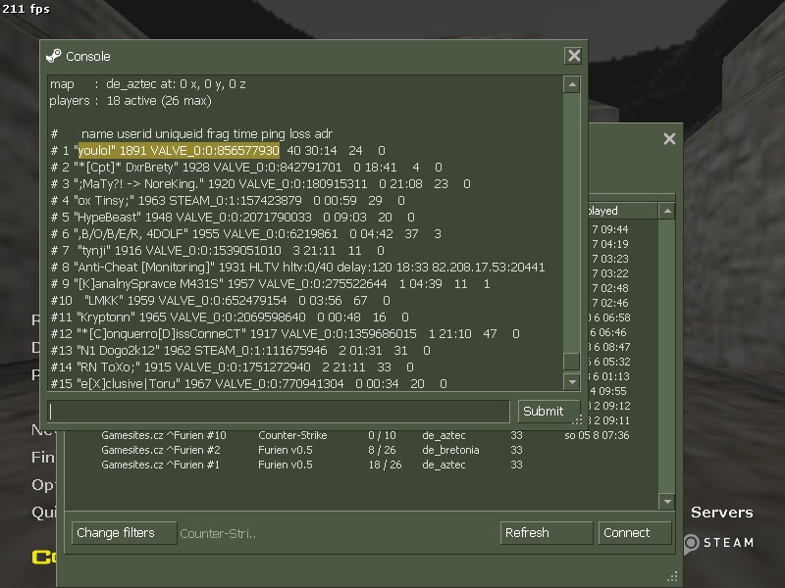Click the Steam logo icon in the Console title bar
Image resolution: width=785 pixels, height=588 pixels.
54,56
